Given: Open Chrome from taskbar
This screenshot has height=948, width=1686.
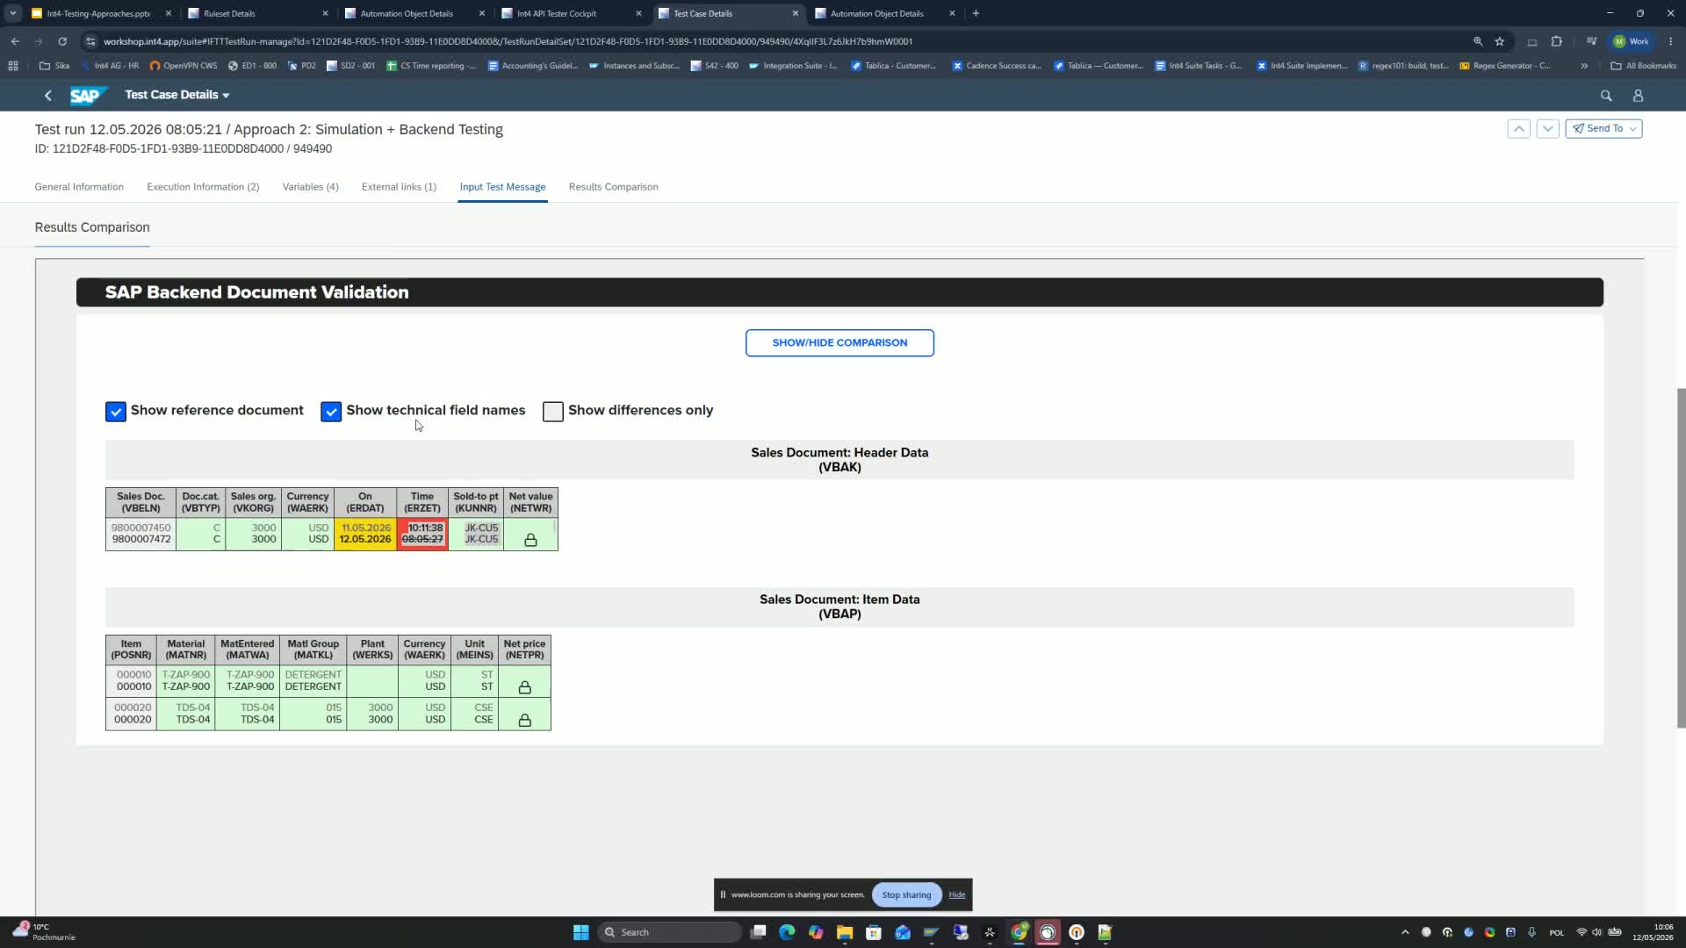Looking at the screenshot, I should coord(1019,932).
